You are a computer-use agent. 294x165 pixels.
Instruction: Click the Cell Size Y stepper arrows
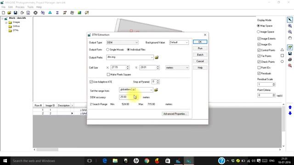coord(158,67)
